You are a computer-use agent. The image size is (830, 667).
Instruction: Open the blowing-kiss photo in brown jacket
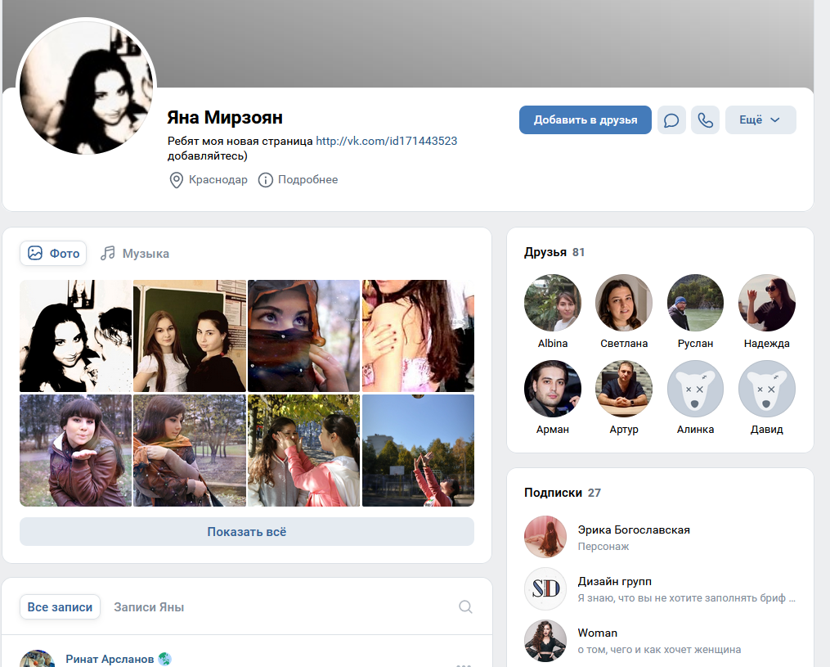click(76, 450)
